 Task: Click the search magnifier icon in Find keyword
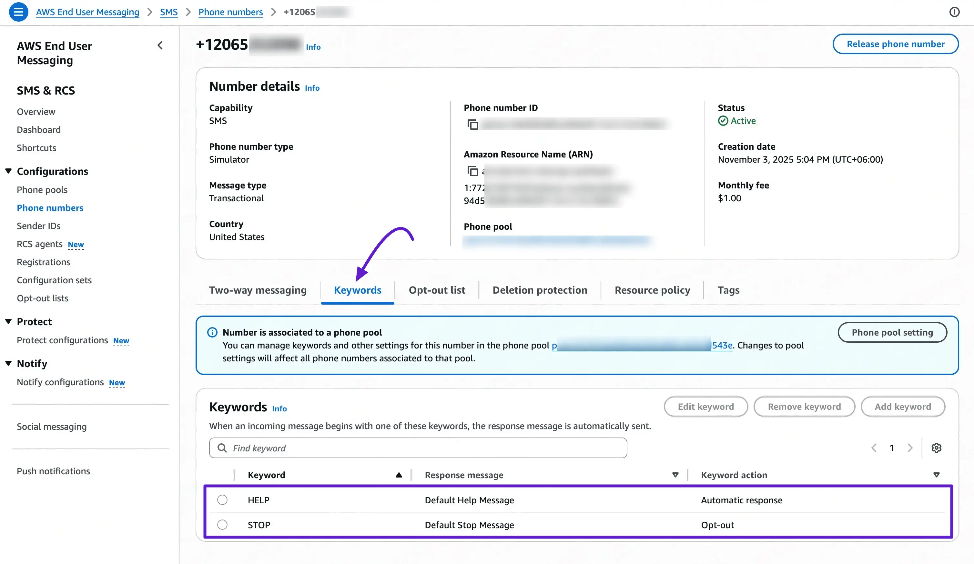(222, 448)
